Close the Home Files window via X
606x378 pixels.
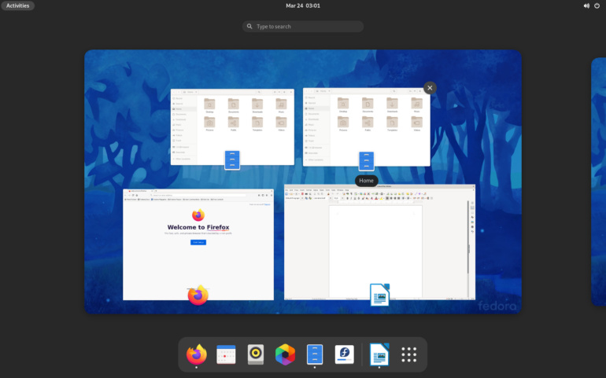430,88
